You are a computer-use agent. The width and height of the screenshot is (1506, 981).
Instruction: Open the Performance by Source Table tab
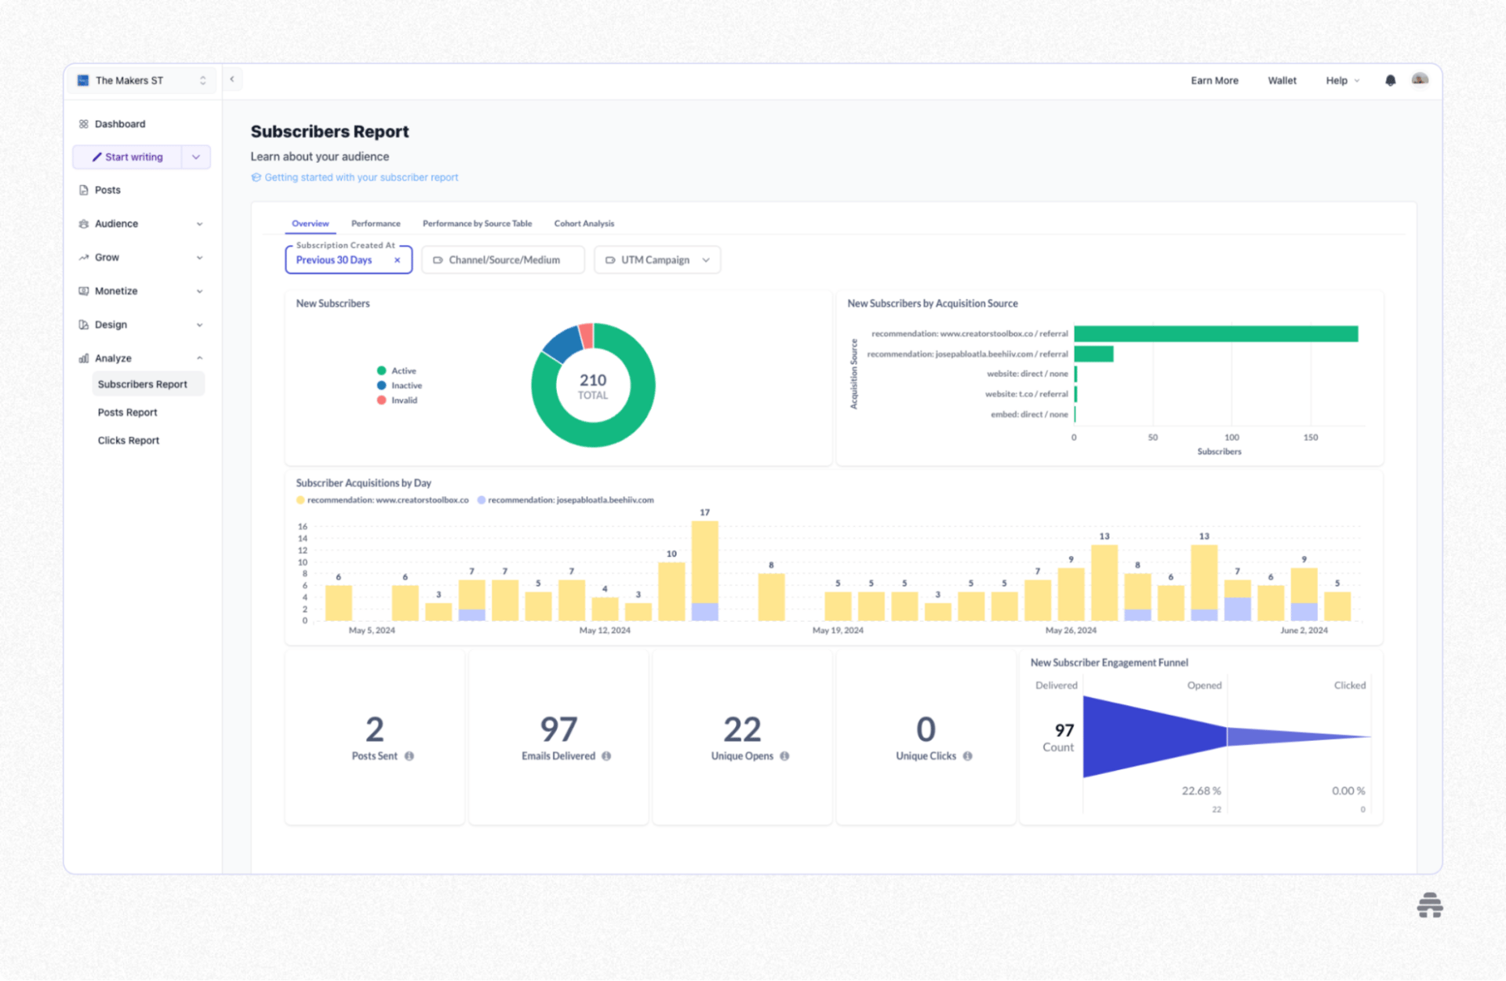pyautogui.click(x=477, y=223)
